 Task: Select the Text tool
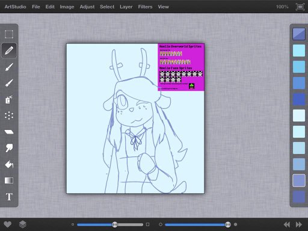(x=9, y=197)
